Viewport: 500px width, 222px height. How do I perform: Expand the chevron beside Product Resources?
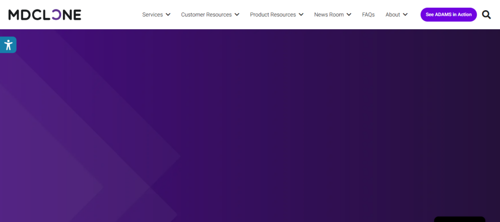coord(301,15)
